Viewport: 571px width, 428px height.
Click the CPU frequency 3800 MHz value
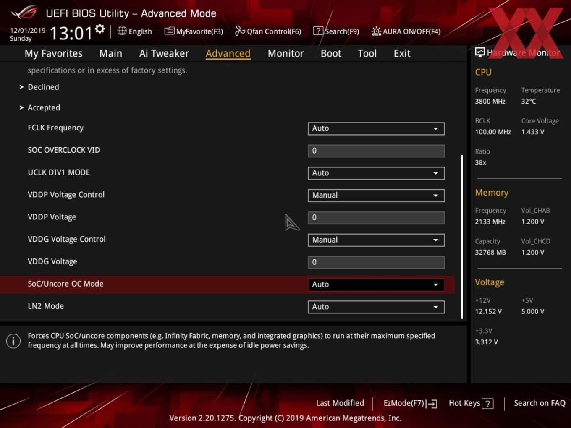point(490,101)
